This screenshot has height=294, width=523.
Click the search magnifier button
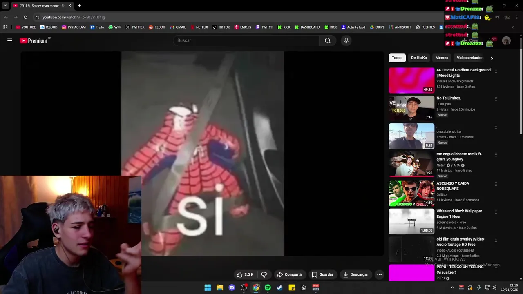coord(328,40)
